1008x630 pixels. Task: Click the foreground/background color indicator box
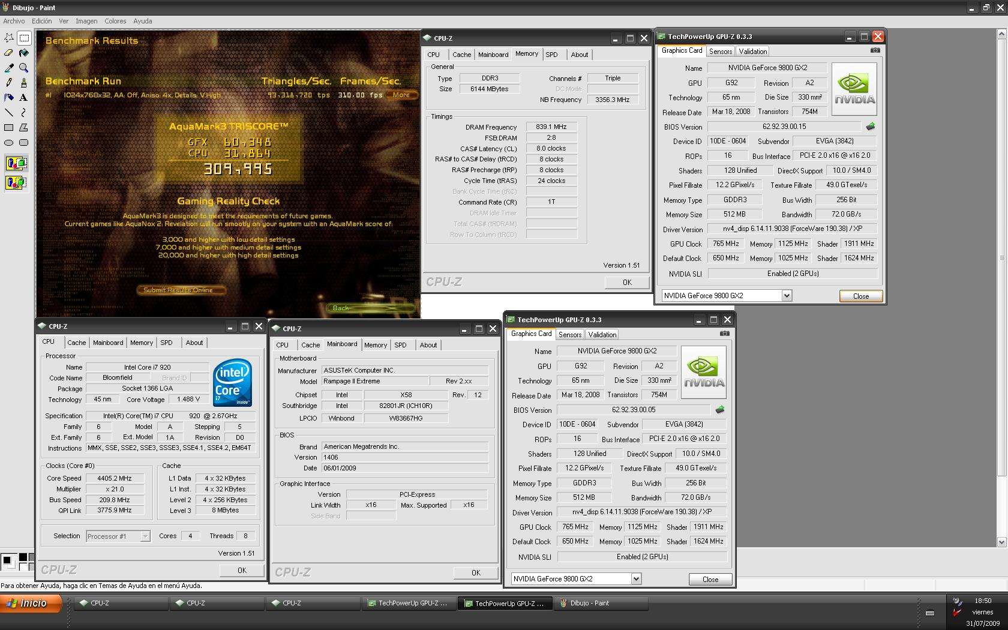pyautogui.click(x=9, y=562)
